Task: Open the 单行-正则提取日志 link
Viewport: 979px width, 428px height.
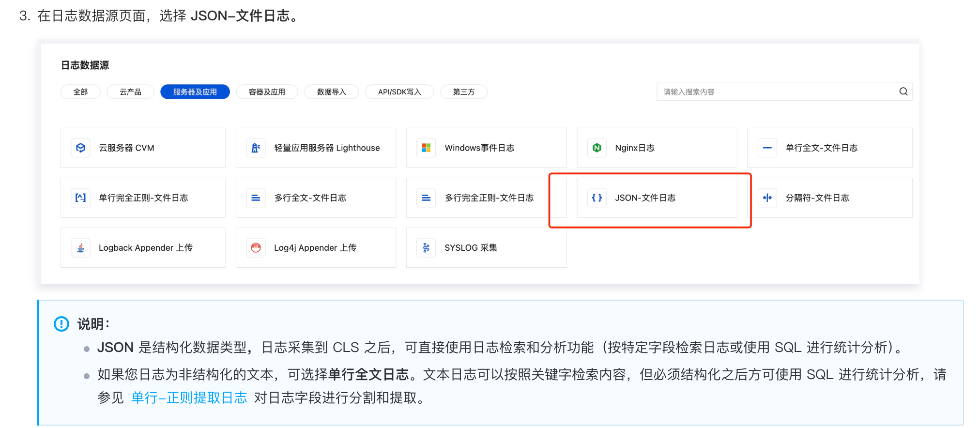Action: (x=189, y=397)
